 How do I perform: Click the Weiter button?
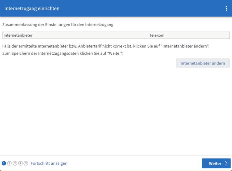tap(216, 163)
